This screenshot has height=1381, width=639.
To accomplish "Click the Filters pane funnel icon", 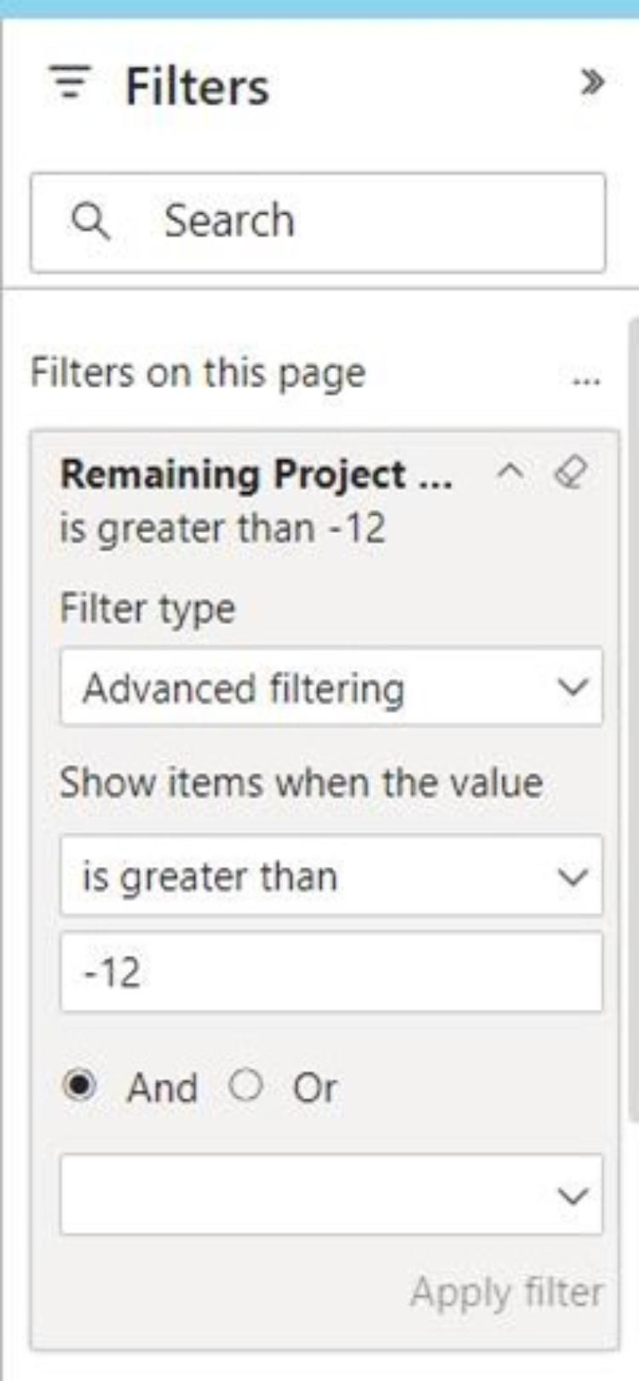I will 71,83.
